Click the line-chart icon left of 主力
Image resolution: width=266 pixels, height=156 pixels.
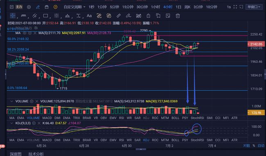coord(11,7)
